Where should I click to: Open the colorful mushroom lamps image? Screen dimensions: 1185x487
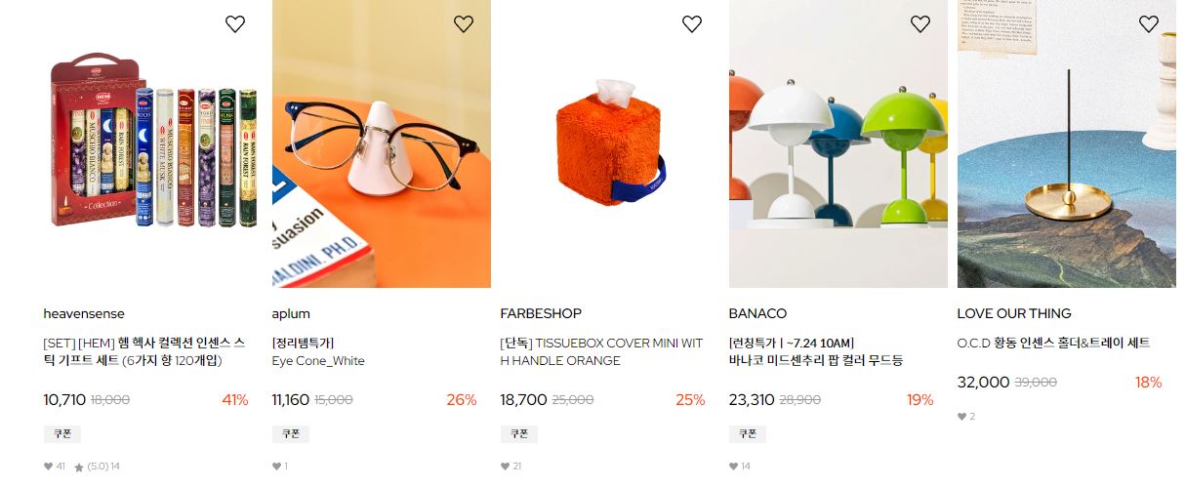coord(838,143)
